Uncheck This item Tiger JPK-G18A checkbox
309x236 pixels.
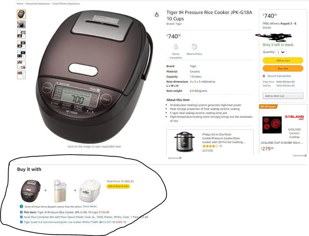(x=21, y=212)
